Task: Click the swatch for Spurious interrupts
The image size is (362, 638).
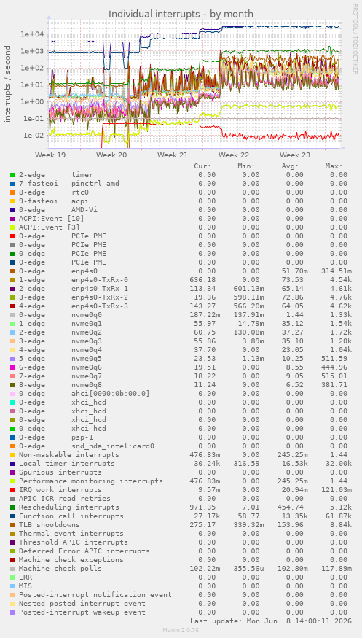Action: coord(12,472)
